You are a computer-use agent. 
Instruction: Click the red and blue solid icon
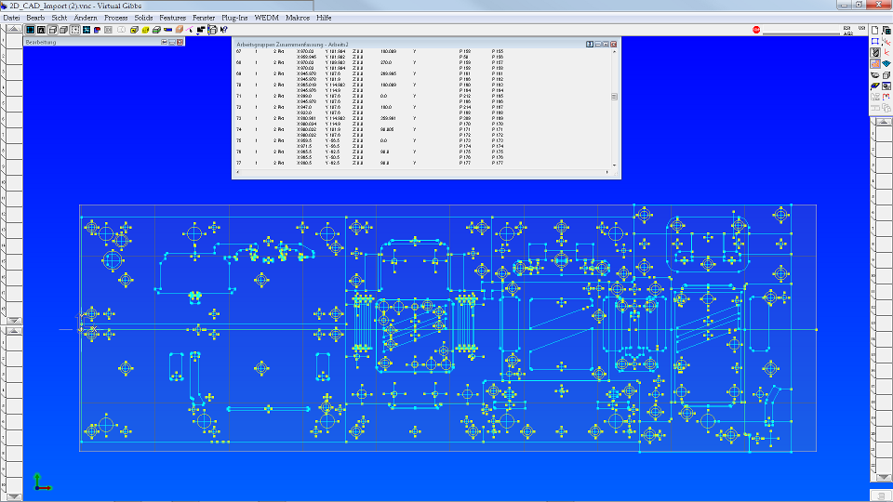(x=98, y=30)
